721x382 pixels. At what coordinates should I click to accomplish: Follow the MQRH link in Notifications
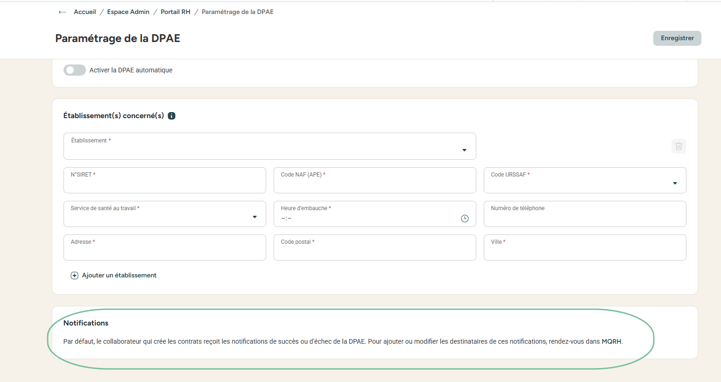(611, 341)
